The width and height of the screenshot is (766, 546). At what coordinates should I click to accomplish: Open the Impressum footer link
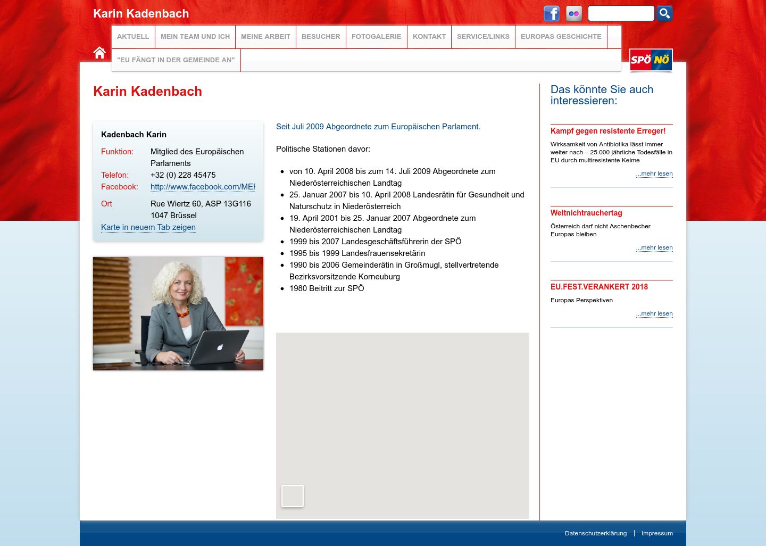[x=657, y=533]
